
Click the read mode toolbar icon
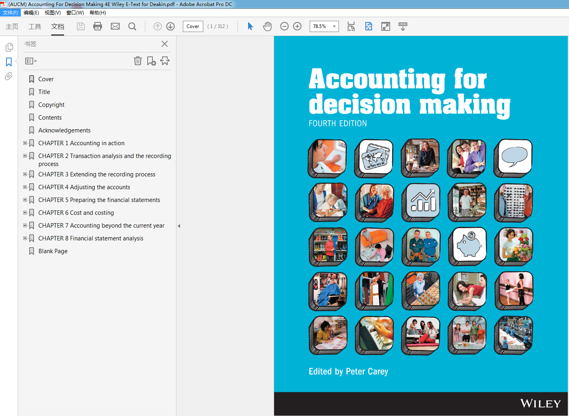tap(403, 26)
